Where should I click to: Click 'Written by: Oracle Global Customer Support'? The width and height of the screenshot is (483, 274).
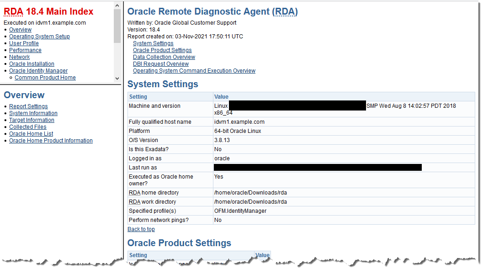pyautogui.click(x=182, y=23)
